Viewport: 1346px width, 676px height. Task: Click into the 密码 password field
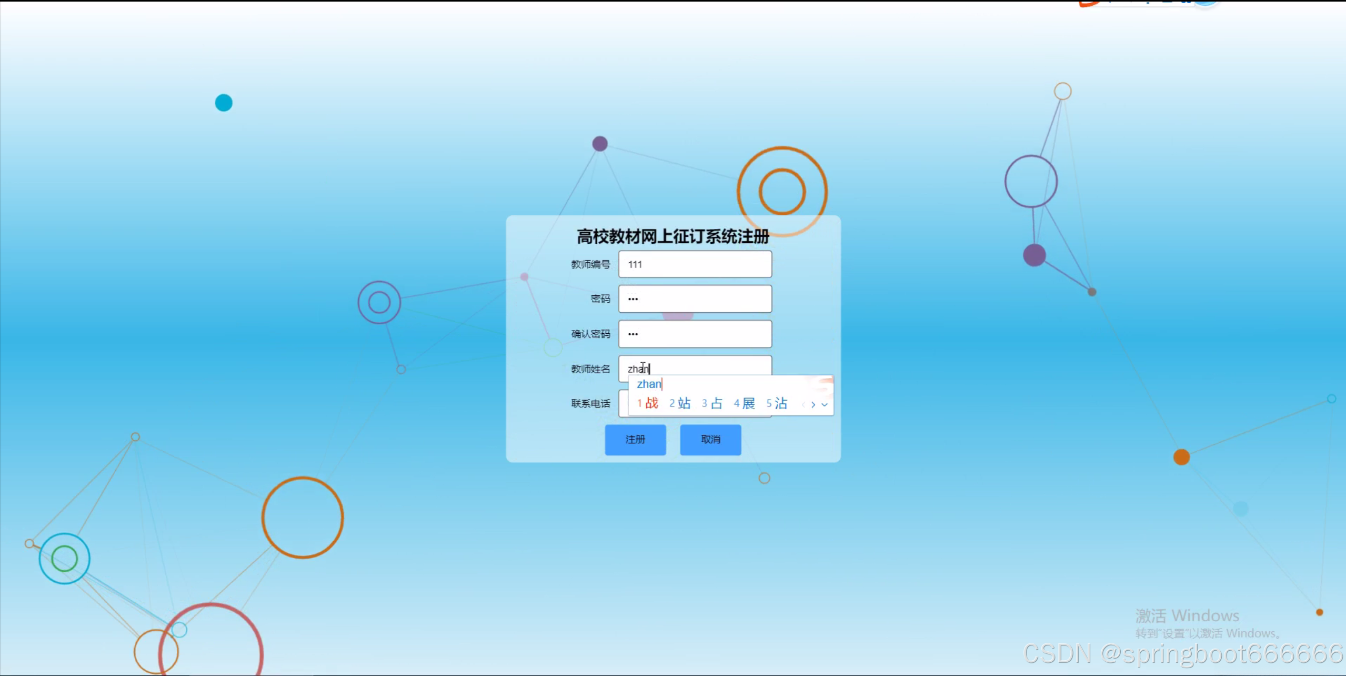coord(695,299)
